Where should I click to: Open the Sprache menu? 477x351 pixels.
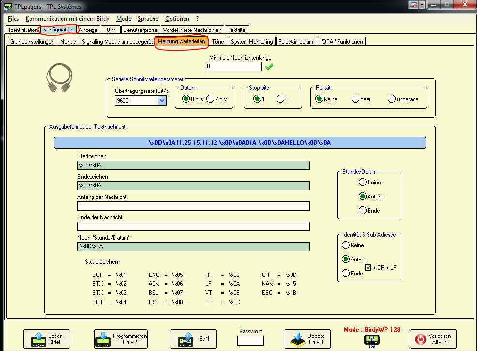click(148, 19)
